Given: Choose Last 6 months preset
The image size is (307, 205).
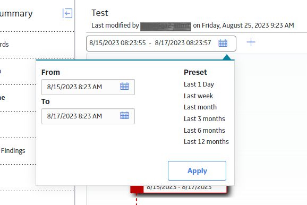Looking at the screenshot, I should pos(204,130).
